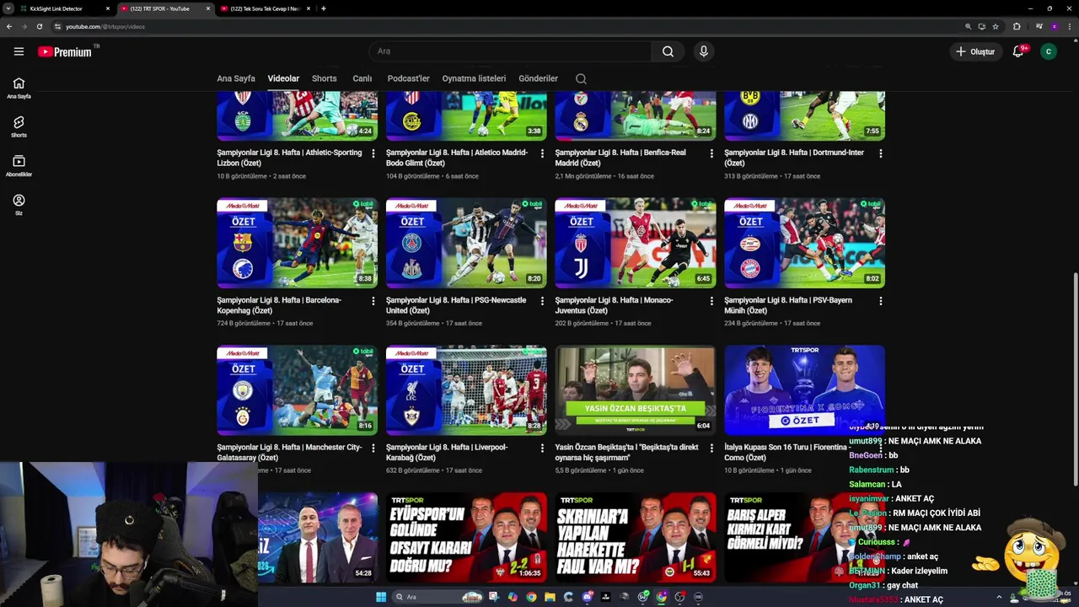1079x607 pixels.
Task: Bookmark this page with the star icon
Action: click(996, 26)
